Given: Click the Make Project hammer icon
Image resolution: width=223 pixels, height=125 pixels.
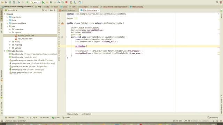Looking at the screenshot, I should (x=27, y=2).
